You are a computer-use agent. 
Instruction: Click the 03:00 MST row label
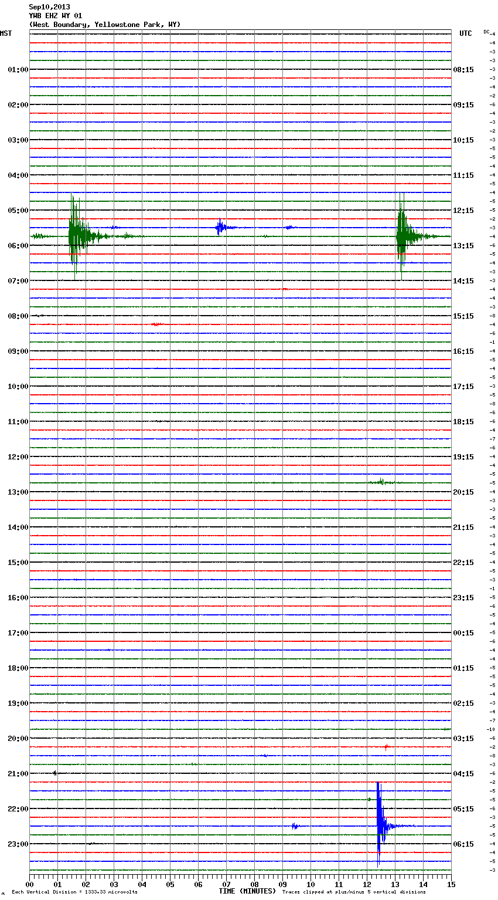(x=18, y=140)
